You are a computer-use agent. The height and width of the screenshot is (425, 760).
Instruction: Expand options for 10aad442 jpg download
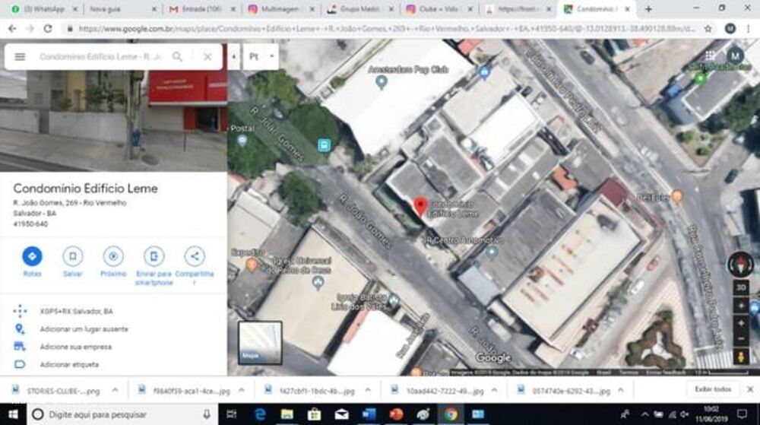(495, 390)
